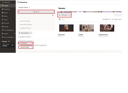
Task: Open the small arrow next to clock icon
Action: 65,19
